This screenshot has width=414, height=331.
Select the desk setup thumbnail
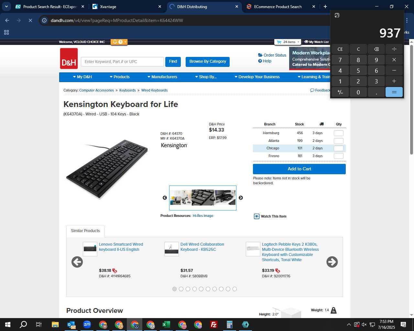[x=181, y=198]
